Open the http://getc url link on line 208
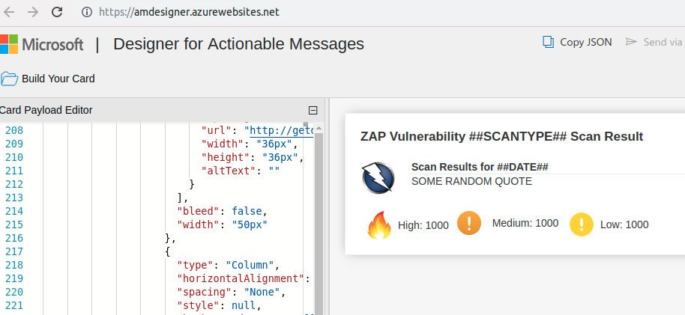This screenshot has width=685, height=315. tap(281, 130)
